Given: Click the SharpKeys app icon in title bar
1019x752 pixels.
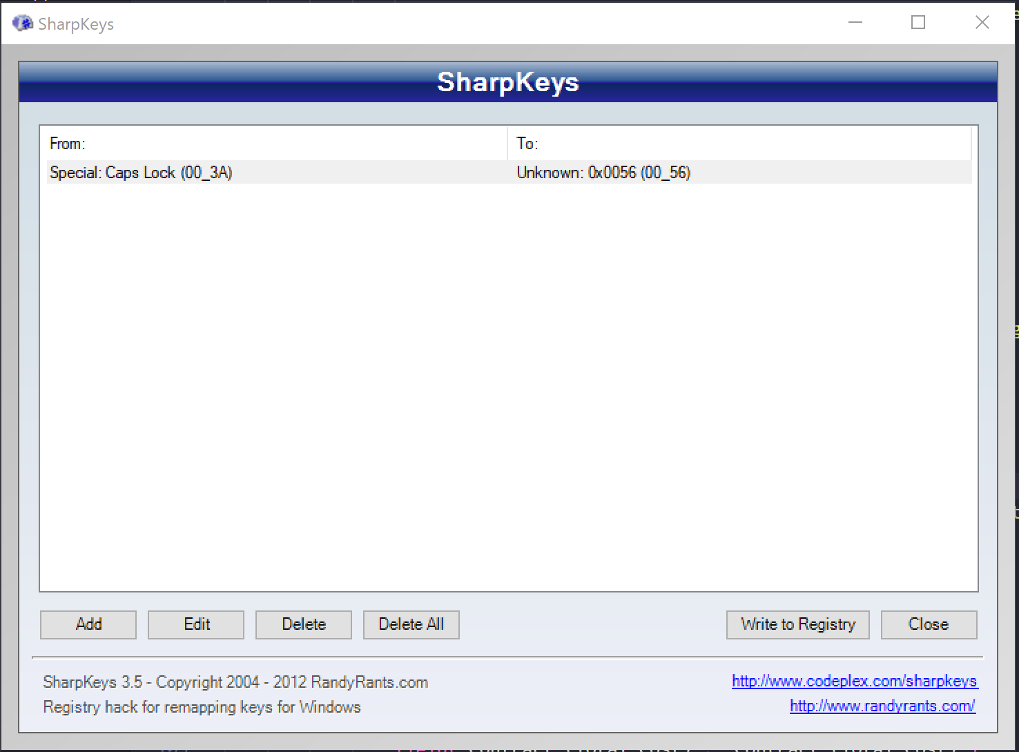Looking at the screenshot, I should coord(23,23).
